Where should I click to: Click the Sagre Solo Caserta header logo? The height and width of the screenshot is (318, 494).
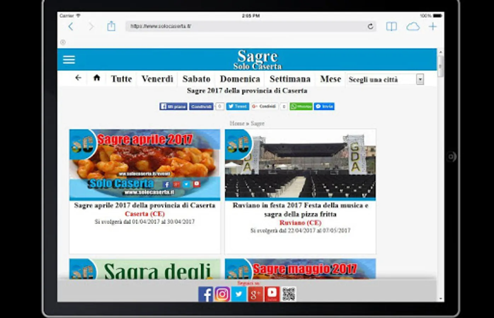pyautogui.click(x=258, y=59)
